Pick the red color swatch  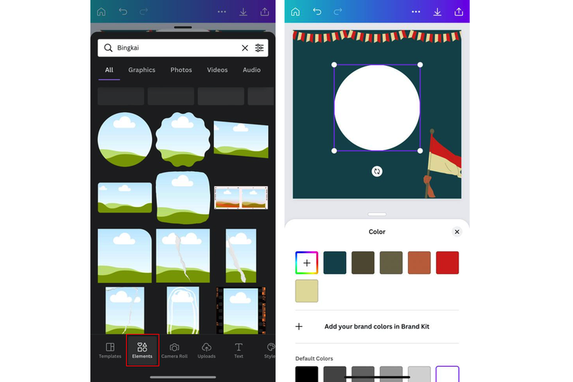[x=447, y=263]
